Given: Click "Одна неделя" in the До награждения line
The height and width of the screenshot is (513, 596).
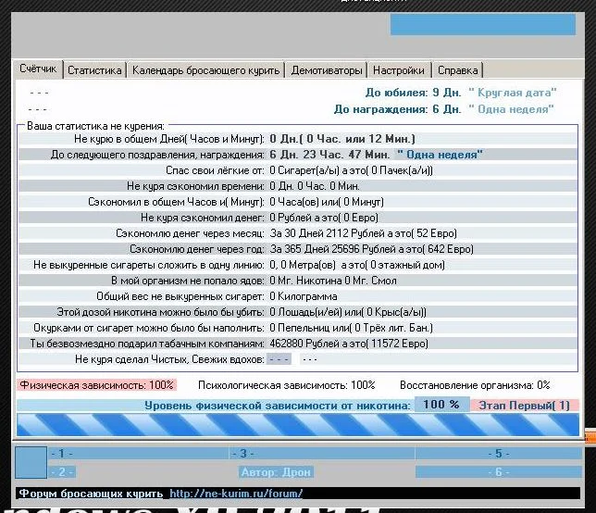Looking at the screenshot, I should click(511, 109).
